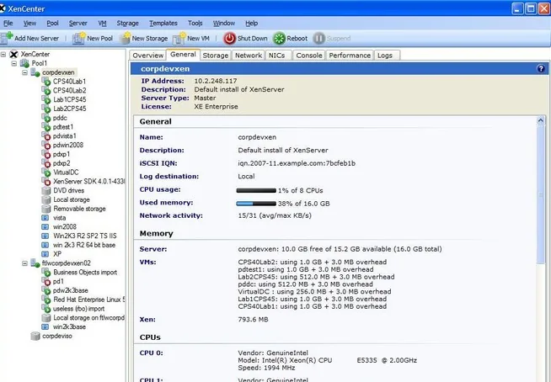
Task: Click the IP address 10.2.248.117
Action: (216, 81)
